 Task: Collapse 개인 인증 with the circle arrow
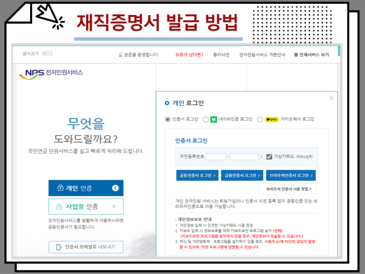point(115,188)
